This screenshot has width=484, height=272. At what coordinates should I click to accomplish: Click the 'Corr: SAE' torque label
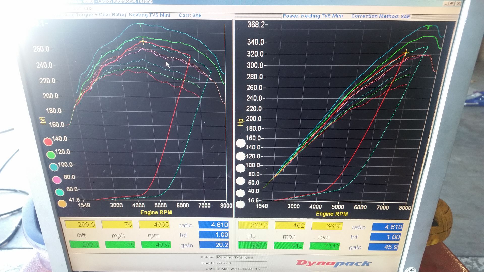pos(190,15)
